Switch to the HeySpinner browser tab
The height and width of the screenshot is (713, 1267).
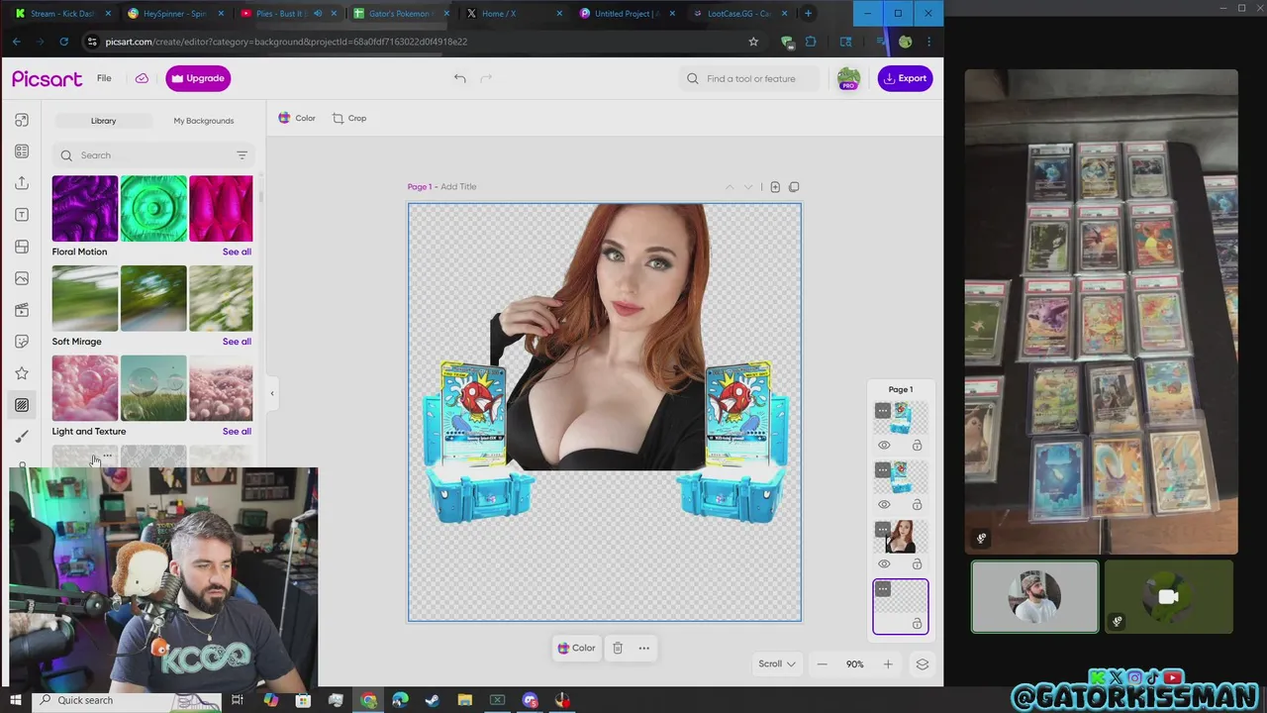[x=174, y=14]
